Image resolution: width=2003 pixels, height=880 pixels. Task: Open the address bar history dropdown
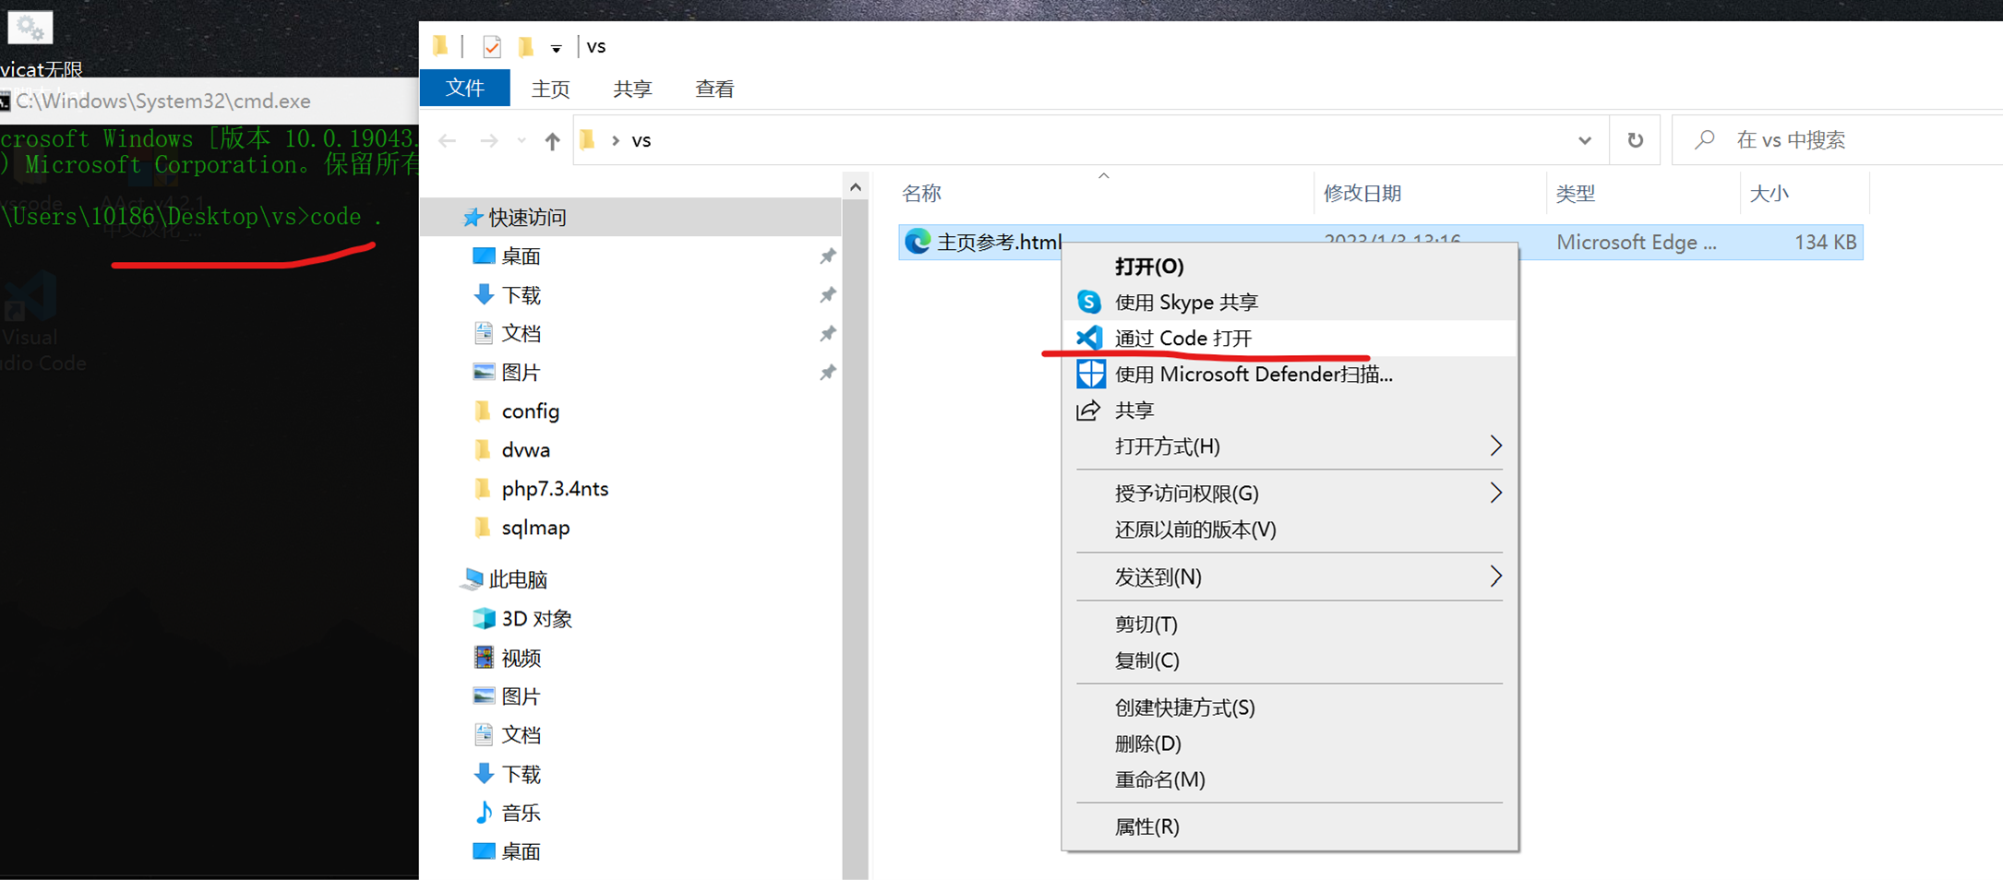[1585, 140]
